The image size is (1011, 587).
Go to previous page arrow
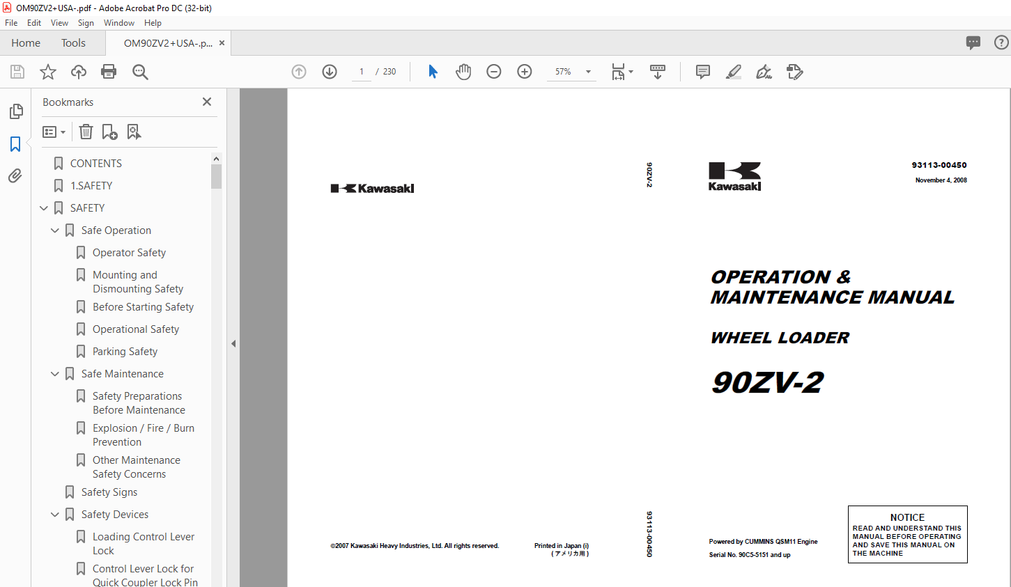[299, 72]
